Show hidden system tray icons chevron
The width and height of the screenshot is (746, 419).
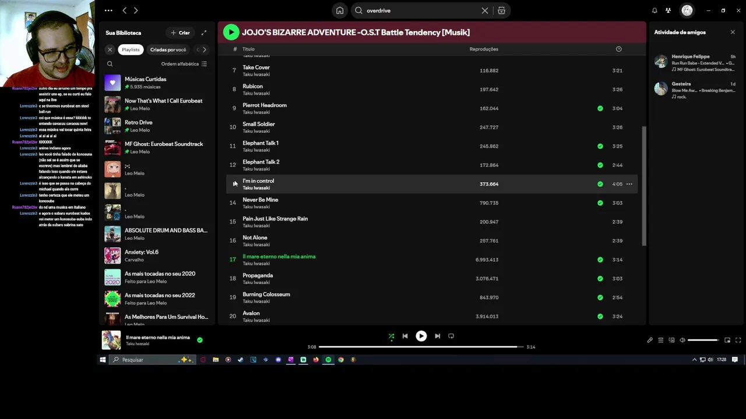point(694,360)
